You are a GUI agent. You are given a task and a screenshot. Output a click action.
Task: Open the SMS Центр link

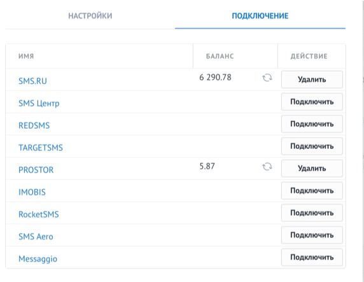click(x=39, y=103)
